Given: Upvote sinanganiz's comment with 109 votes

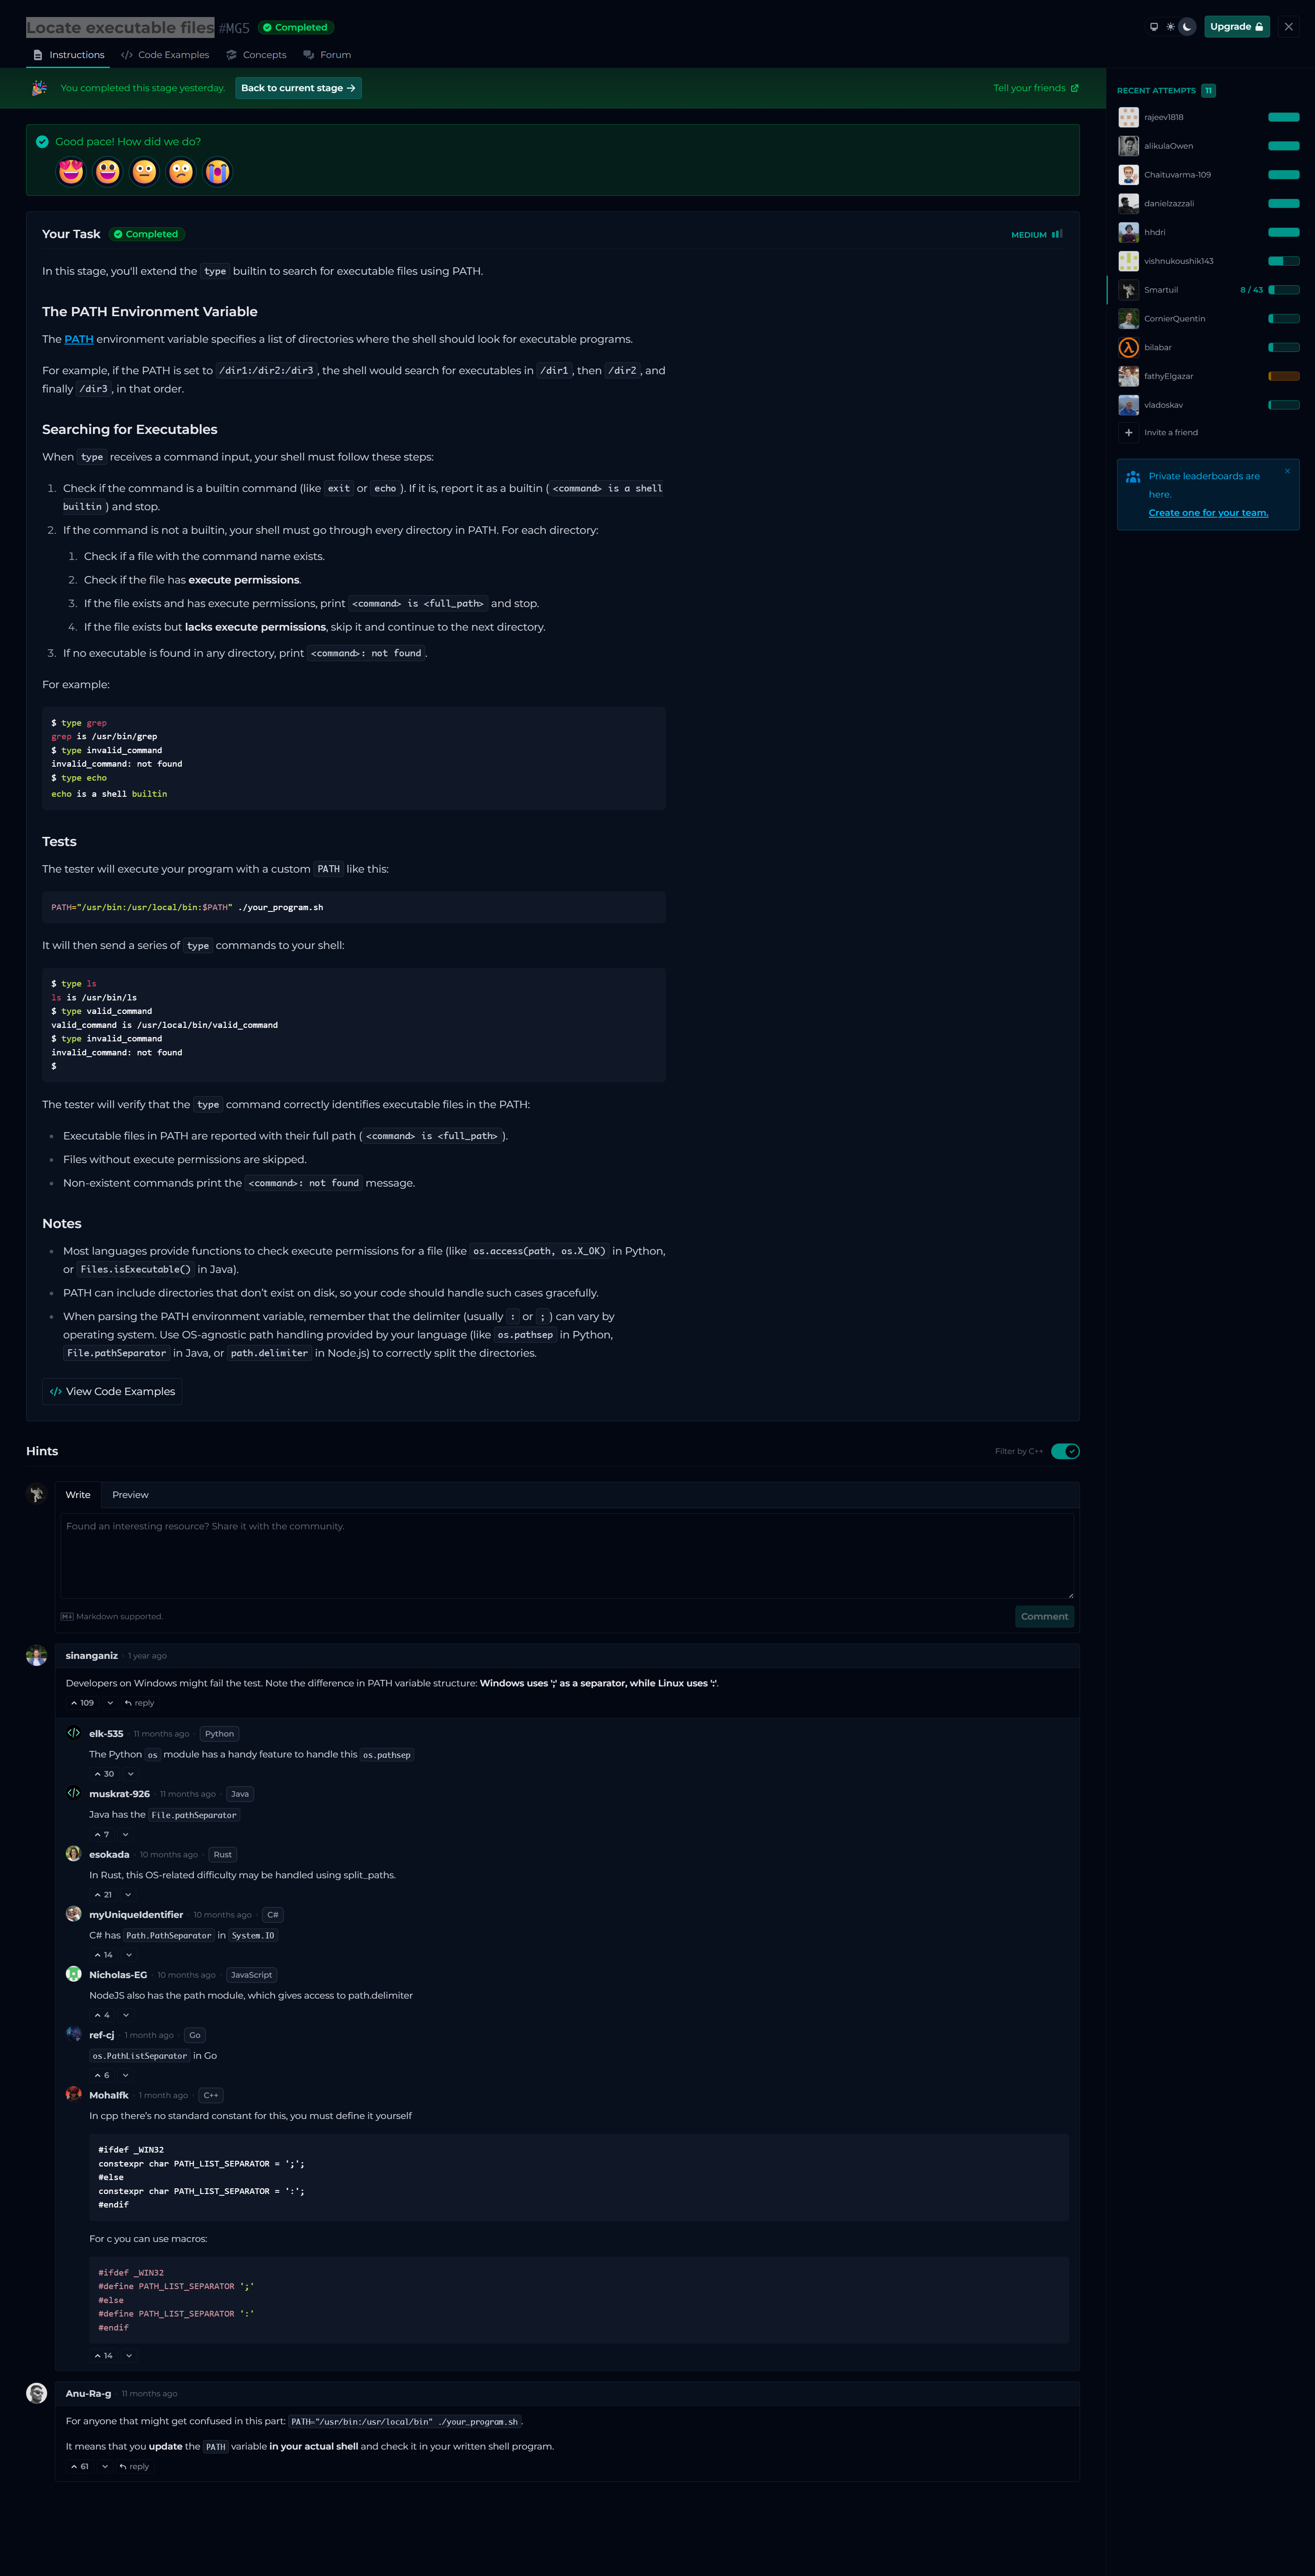Looking at the screenshot, I should coord(82,1703).
